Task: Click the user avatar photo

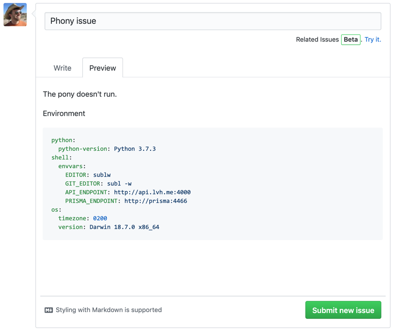Action: click(15, 14)
